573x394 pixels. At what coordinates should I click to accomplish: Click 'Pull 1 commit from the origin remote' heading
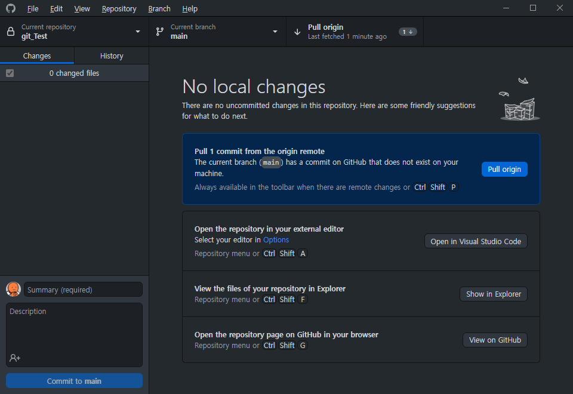[260, 151]
